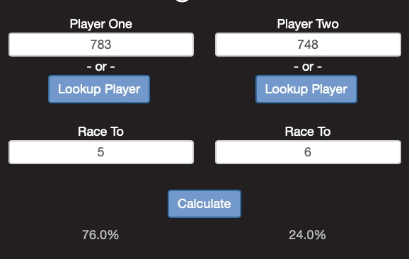Screen dimensions: 409x259
Task: Click the Race To label above 5
Action: click(x=100, y=132)
